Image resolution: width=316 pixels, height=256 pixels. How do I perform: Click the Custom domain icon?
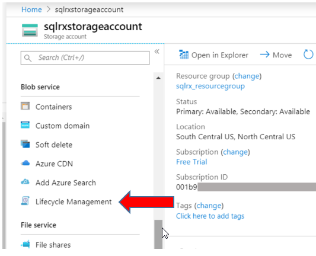[x=25, y=125]
